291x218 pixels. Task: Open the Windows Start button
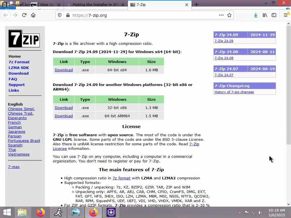pos(7,212)
